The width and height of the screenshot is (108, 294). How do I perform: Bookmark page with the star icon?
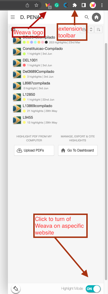click(36, 5)
